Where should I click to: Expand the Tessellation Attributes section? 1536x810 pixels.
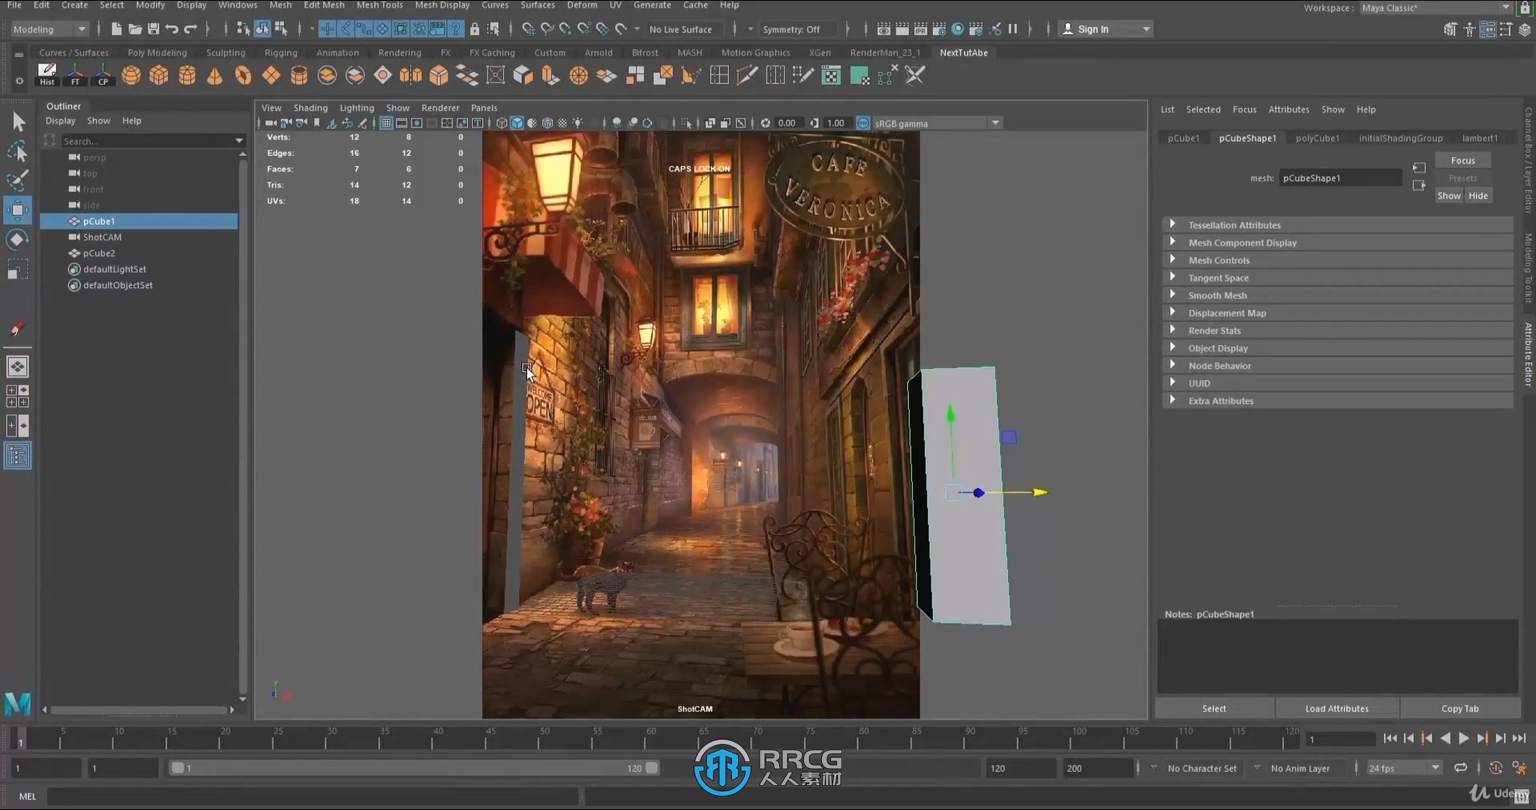click(1171, 223)
